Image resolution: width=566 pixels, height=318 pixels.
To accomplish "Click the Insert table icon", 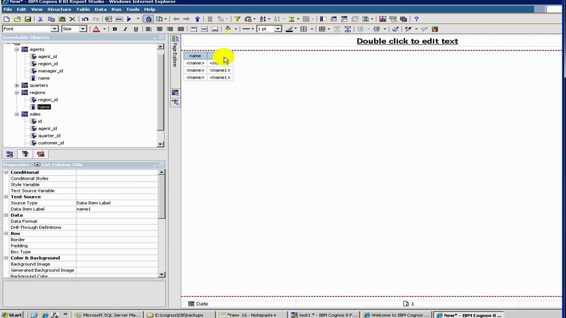I will 322,29.
